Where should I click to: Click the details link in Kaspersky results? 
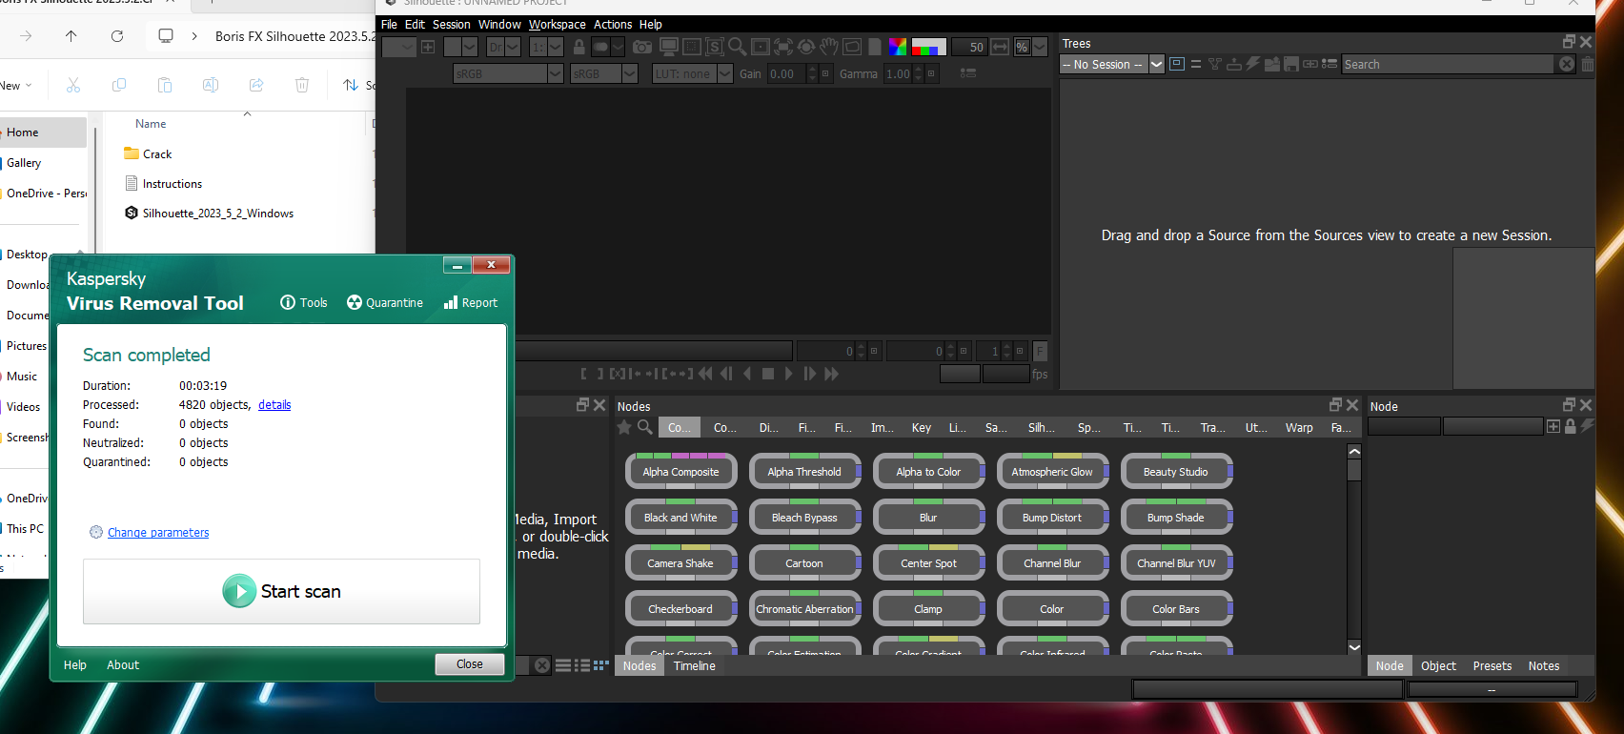coord(274,404)
